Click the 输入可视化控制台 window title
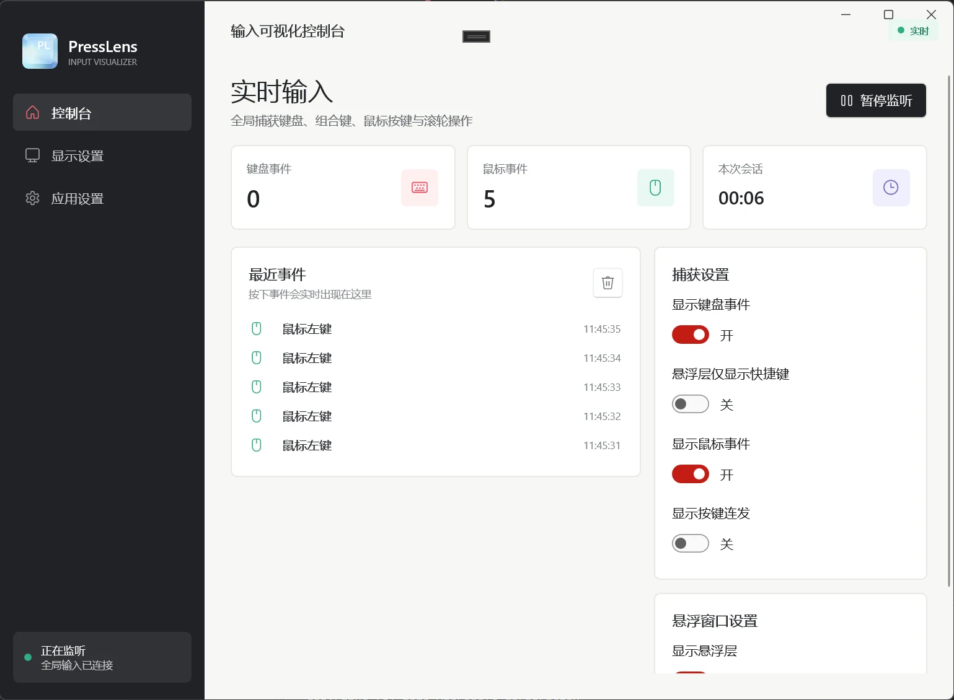Viewport: 954px width, 700px height. 288,31
